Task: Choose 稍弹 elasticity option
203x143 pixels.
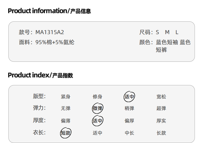Action: pyautogui.click(x=129, y=109)
